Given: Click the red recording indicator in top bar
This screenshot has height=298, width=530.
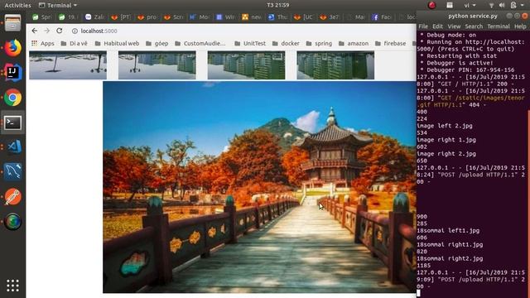Looking at the screenshot, I should click(431, 5).
